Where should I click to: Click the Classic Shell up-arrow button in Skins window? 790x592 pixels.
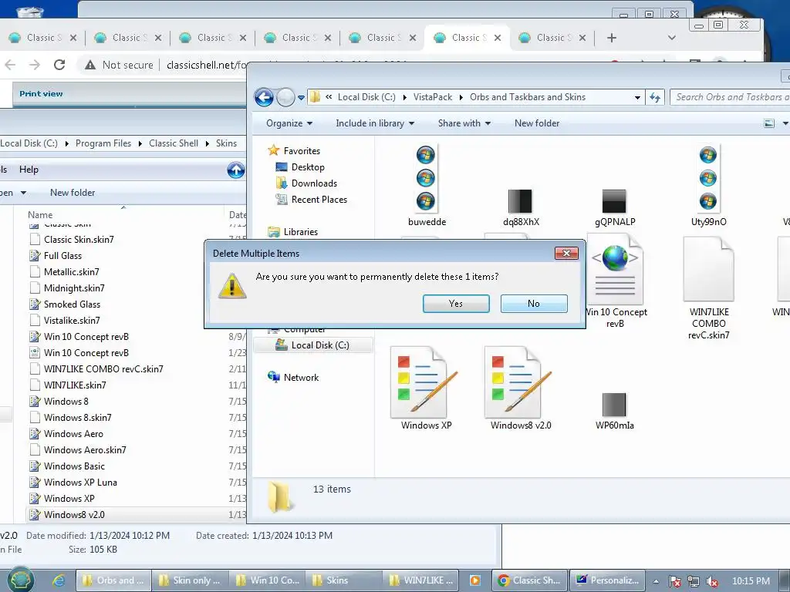[236, 170]
